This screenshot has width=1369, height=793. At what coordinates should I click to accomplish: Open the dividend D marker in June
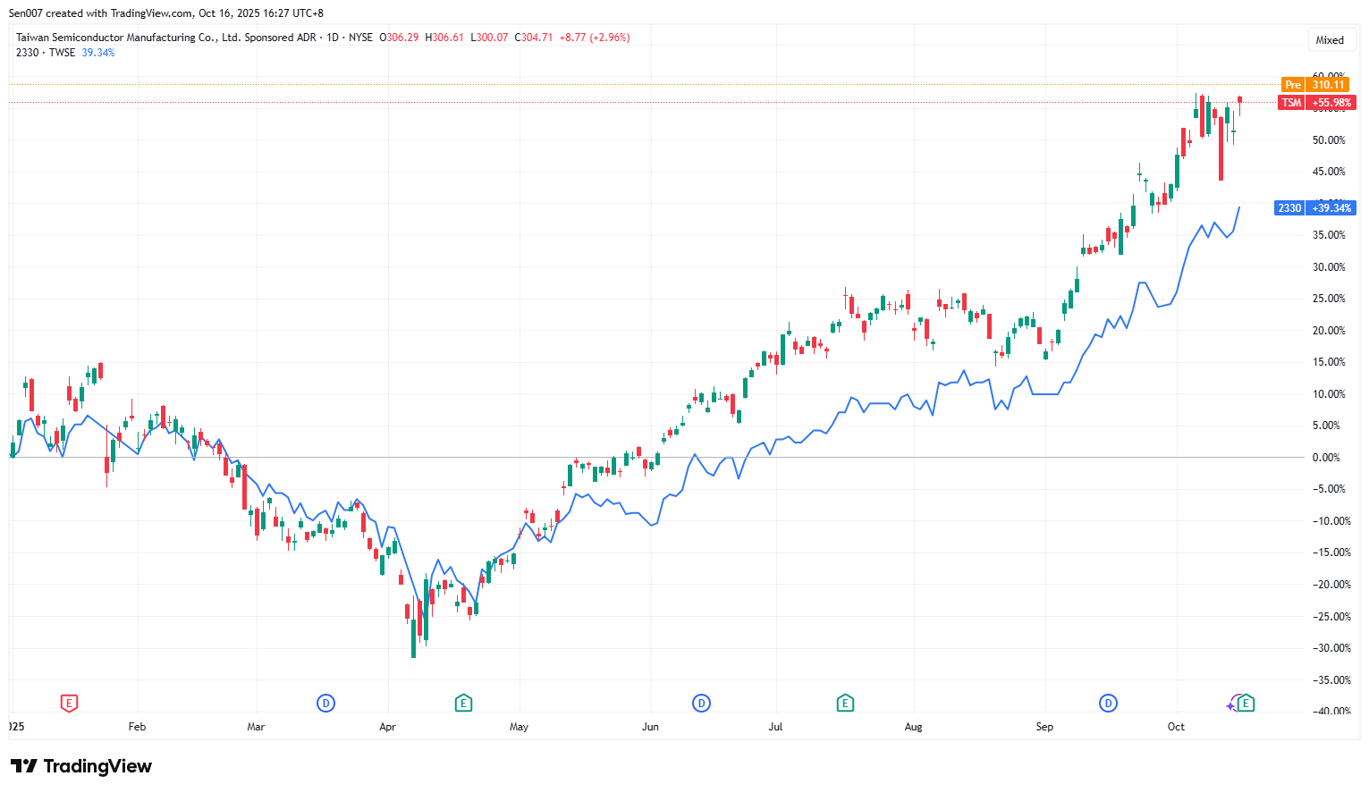click(701, 704)
